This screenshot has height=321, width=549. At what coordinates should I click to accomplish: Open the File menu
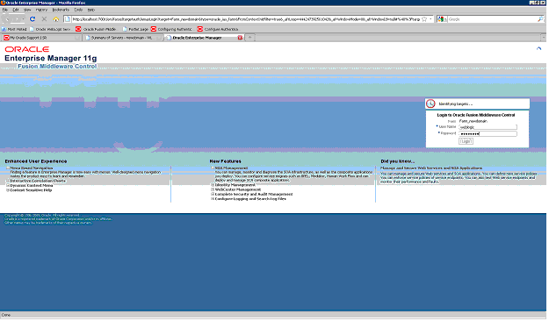pos(5,10)
